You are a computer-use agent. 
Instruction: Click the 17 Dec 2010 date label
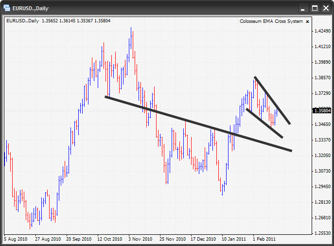[x=203, y=239]
